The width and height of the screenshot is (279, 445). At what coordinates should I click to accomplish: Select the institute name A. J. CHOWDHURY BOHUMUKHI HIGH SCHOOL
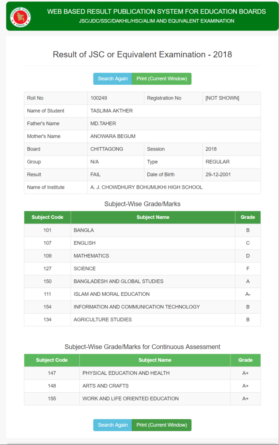point(146,187)
